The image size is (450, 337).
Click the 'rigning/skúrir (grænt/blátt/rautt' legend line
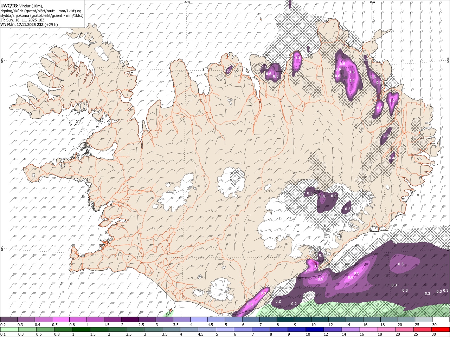(40, 11)
